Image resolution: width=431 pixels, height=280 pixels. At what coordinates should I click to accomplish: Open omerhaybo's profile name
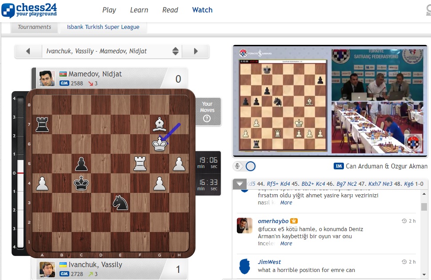coord(273,221)
